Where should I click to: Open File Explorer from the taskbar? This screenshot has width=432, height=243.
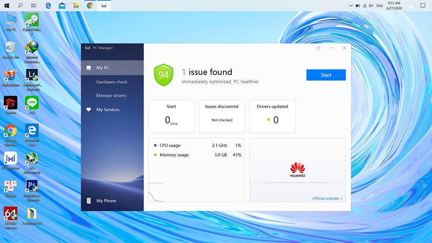76,5
